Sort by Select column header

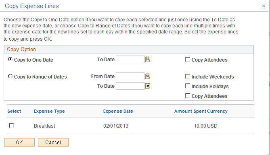[x=14, y=111]
